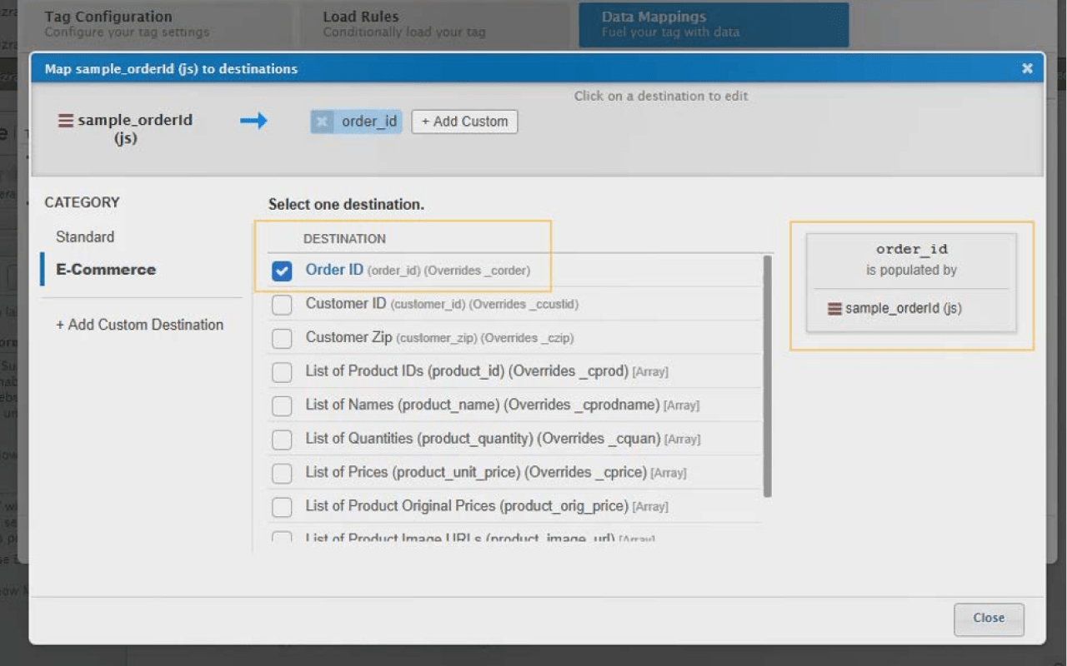Remove order_id mapping via its x icon
The image size is (1067, 666).
click(322, 122)
